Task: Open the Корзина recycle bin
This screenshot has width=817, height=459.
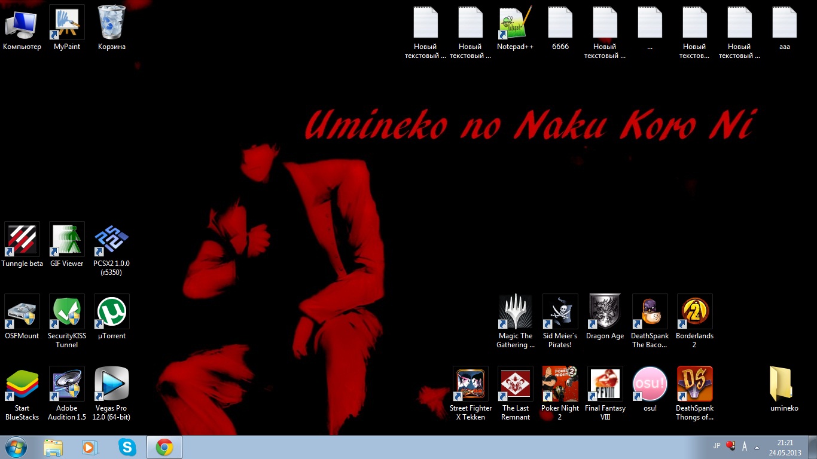Action: coord(112,28)
